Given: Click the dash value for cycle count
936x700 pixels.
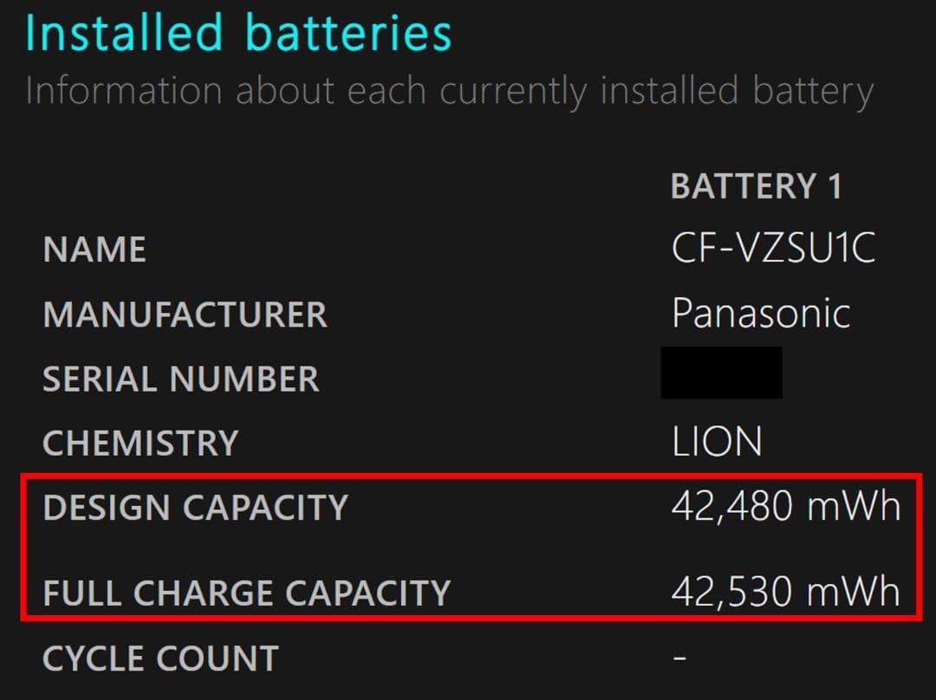Looking at the screenshot, I should click(680, 658).
